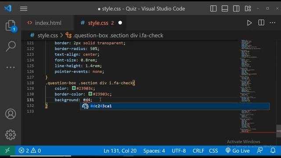Image resolution: width=281 pixels, height=158 pixels.
Task: Open border-color swatch on line 130
Action: tap(90, 94)
